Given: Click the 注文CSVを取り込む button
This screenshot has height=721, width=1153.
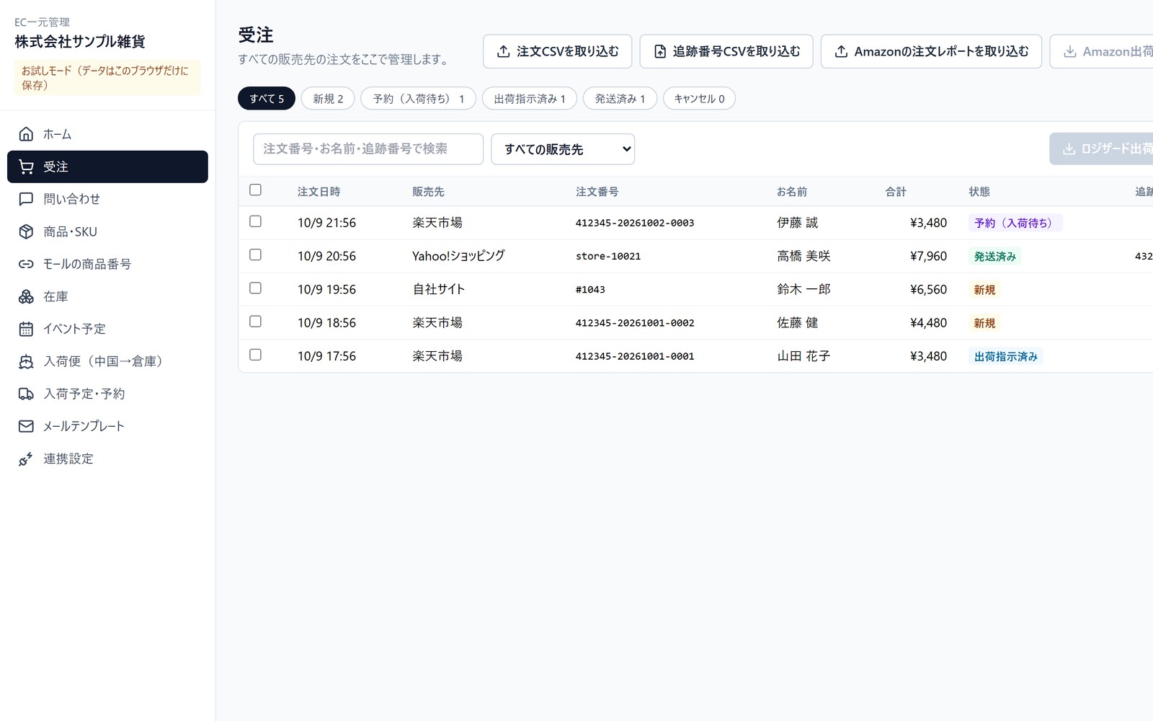Looking at the screenshot, I should 557,51.
